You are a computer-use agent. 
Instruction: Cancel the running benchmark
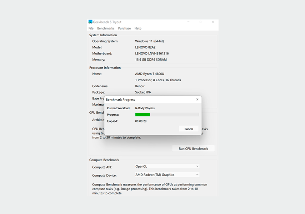coord(189,129)
